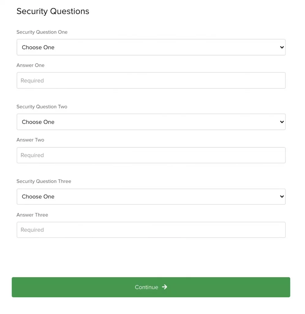The width and height of the screenshot is (305, 314).
Task: Click the chevron on Security Question One
Action: point(282,47)
